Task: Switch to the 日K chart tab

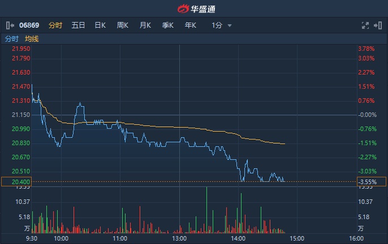Action: [x=100, y=25]
